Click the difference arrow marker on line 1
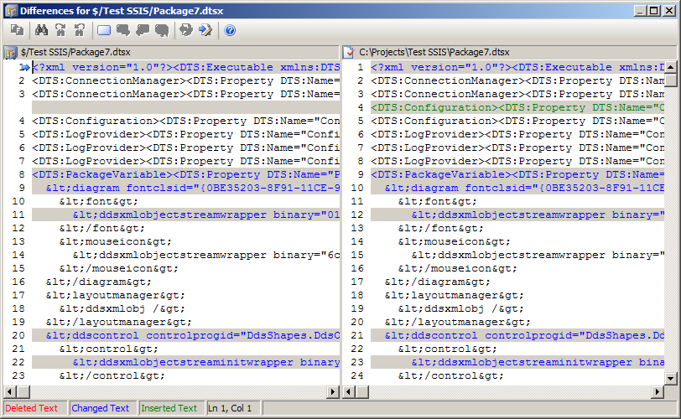 click(25, 67)
